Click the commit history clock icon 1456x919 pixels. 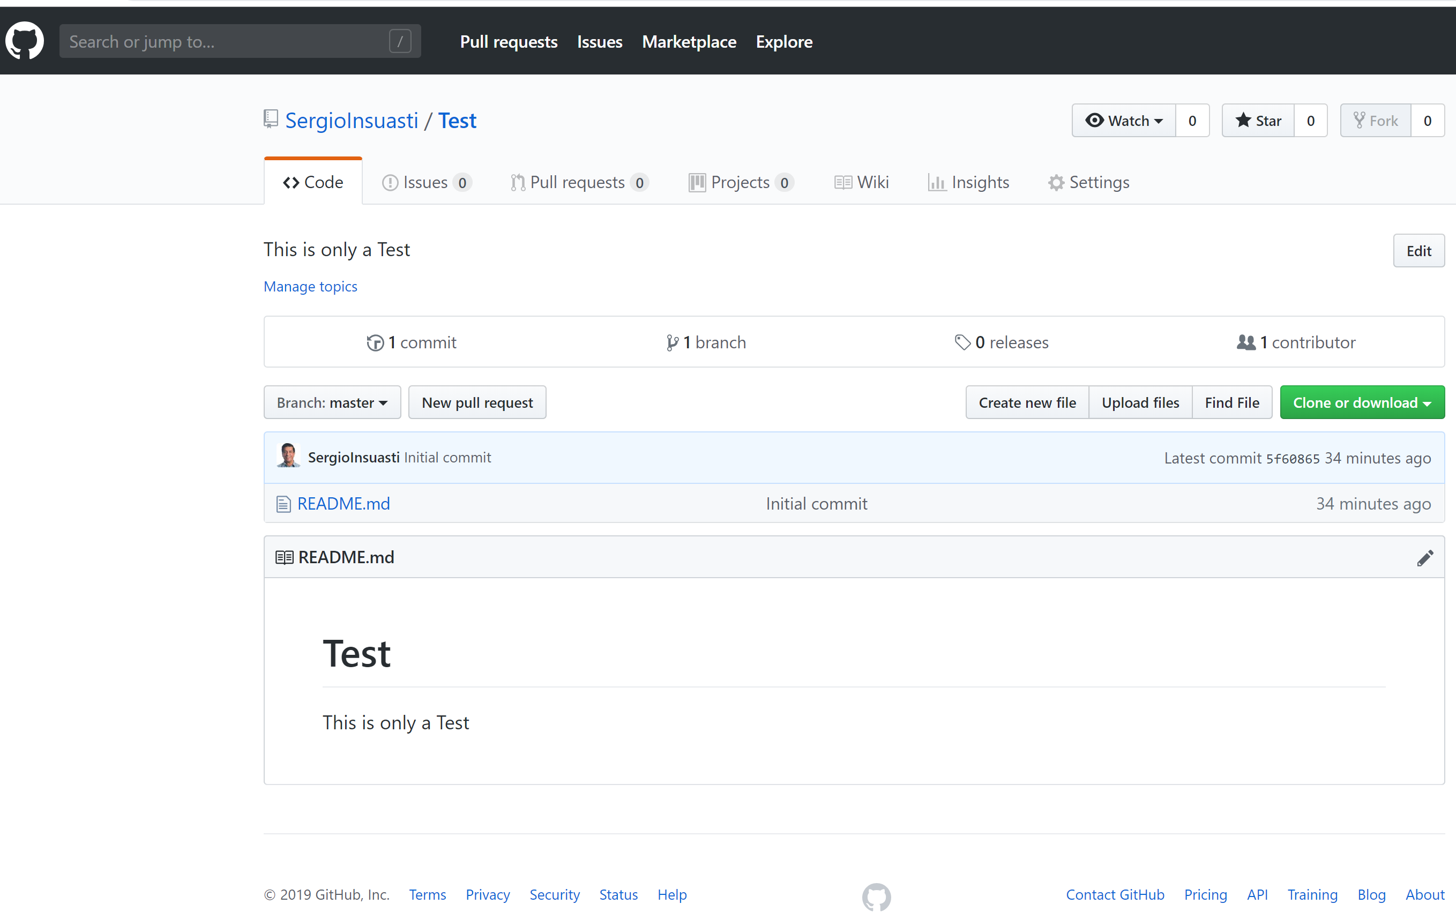click(375, 343)
